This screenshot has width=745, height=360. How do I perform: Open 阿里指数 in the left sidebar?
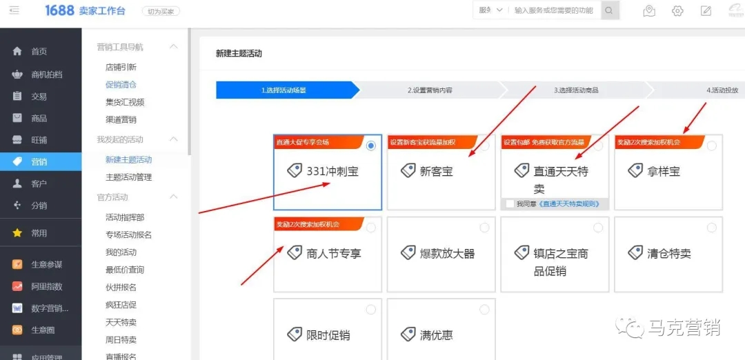[x=46, y=286]
